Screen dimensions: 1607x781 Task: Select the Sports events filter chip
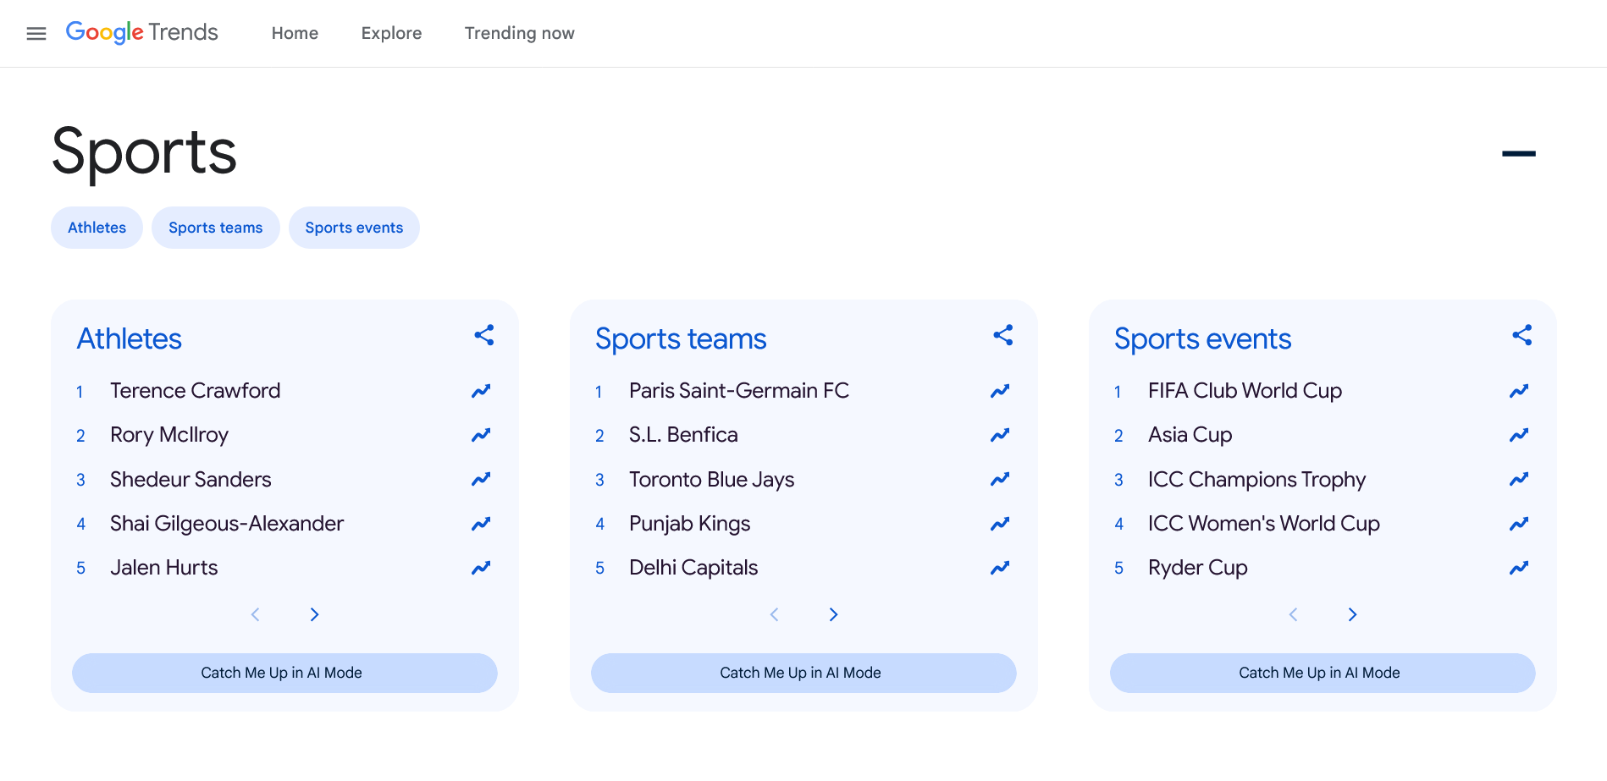pos(354,228)
